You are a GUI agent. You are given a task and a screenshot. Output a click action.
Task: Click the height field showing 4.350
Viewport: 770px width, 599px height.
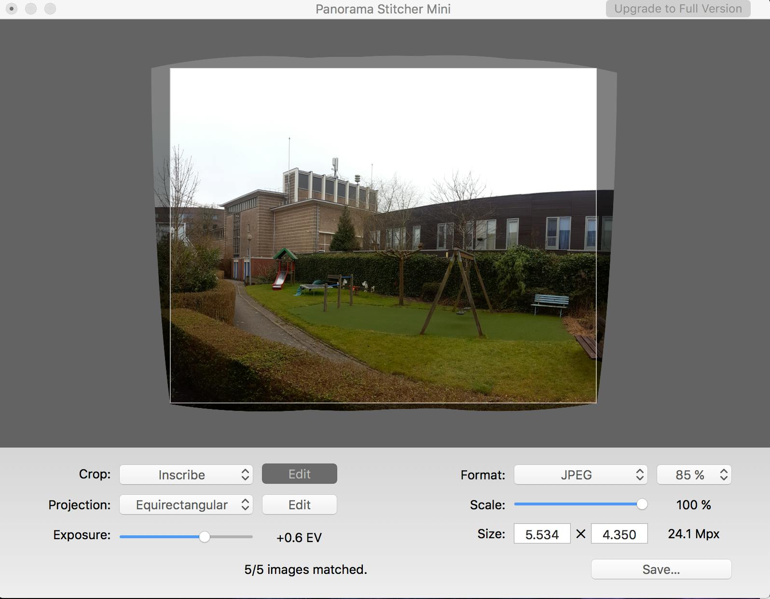tap(619, 534)
